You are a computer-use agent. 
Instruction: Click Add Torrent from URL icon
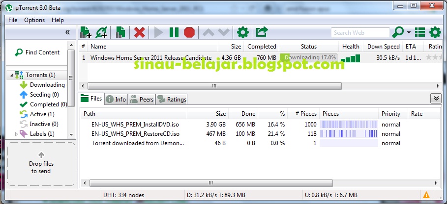(x=101, y=32)
